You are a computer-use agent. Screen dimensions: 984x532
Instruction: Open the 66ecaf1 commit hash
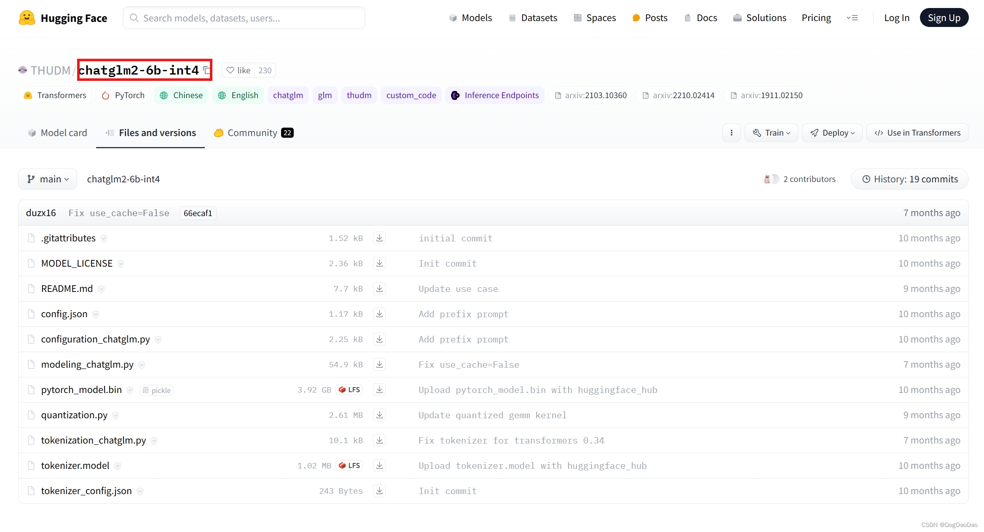pyautogui.click(x=198, y=213)
